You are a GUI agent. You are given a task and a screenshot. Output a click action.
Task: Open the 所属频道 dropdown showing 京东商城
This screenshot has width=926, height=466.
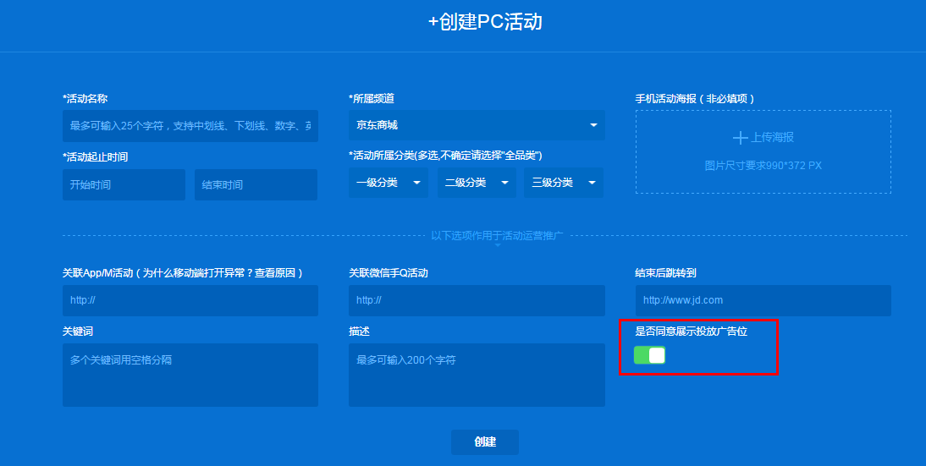pyautogui.click(x=477, y=125)
